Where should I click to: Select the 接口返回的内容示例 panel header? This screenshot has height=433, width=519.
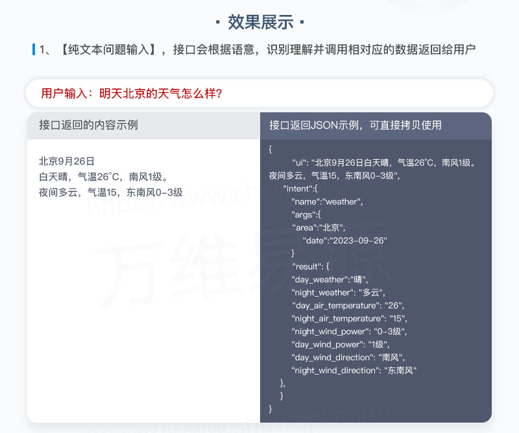click(143, 125)
